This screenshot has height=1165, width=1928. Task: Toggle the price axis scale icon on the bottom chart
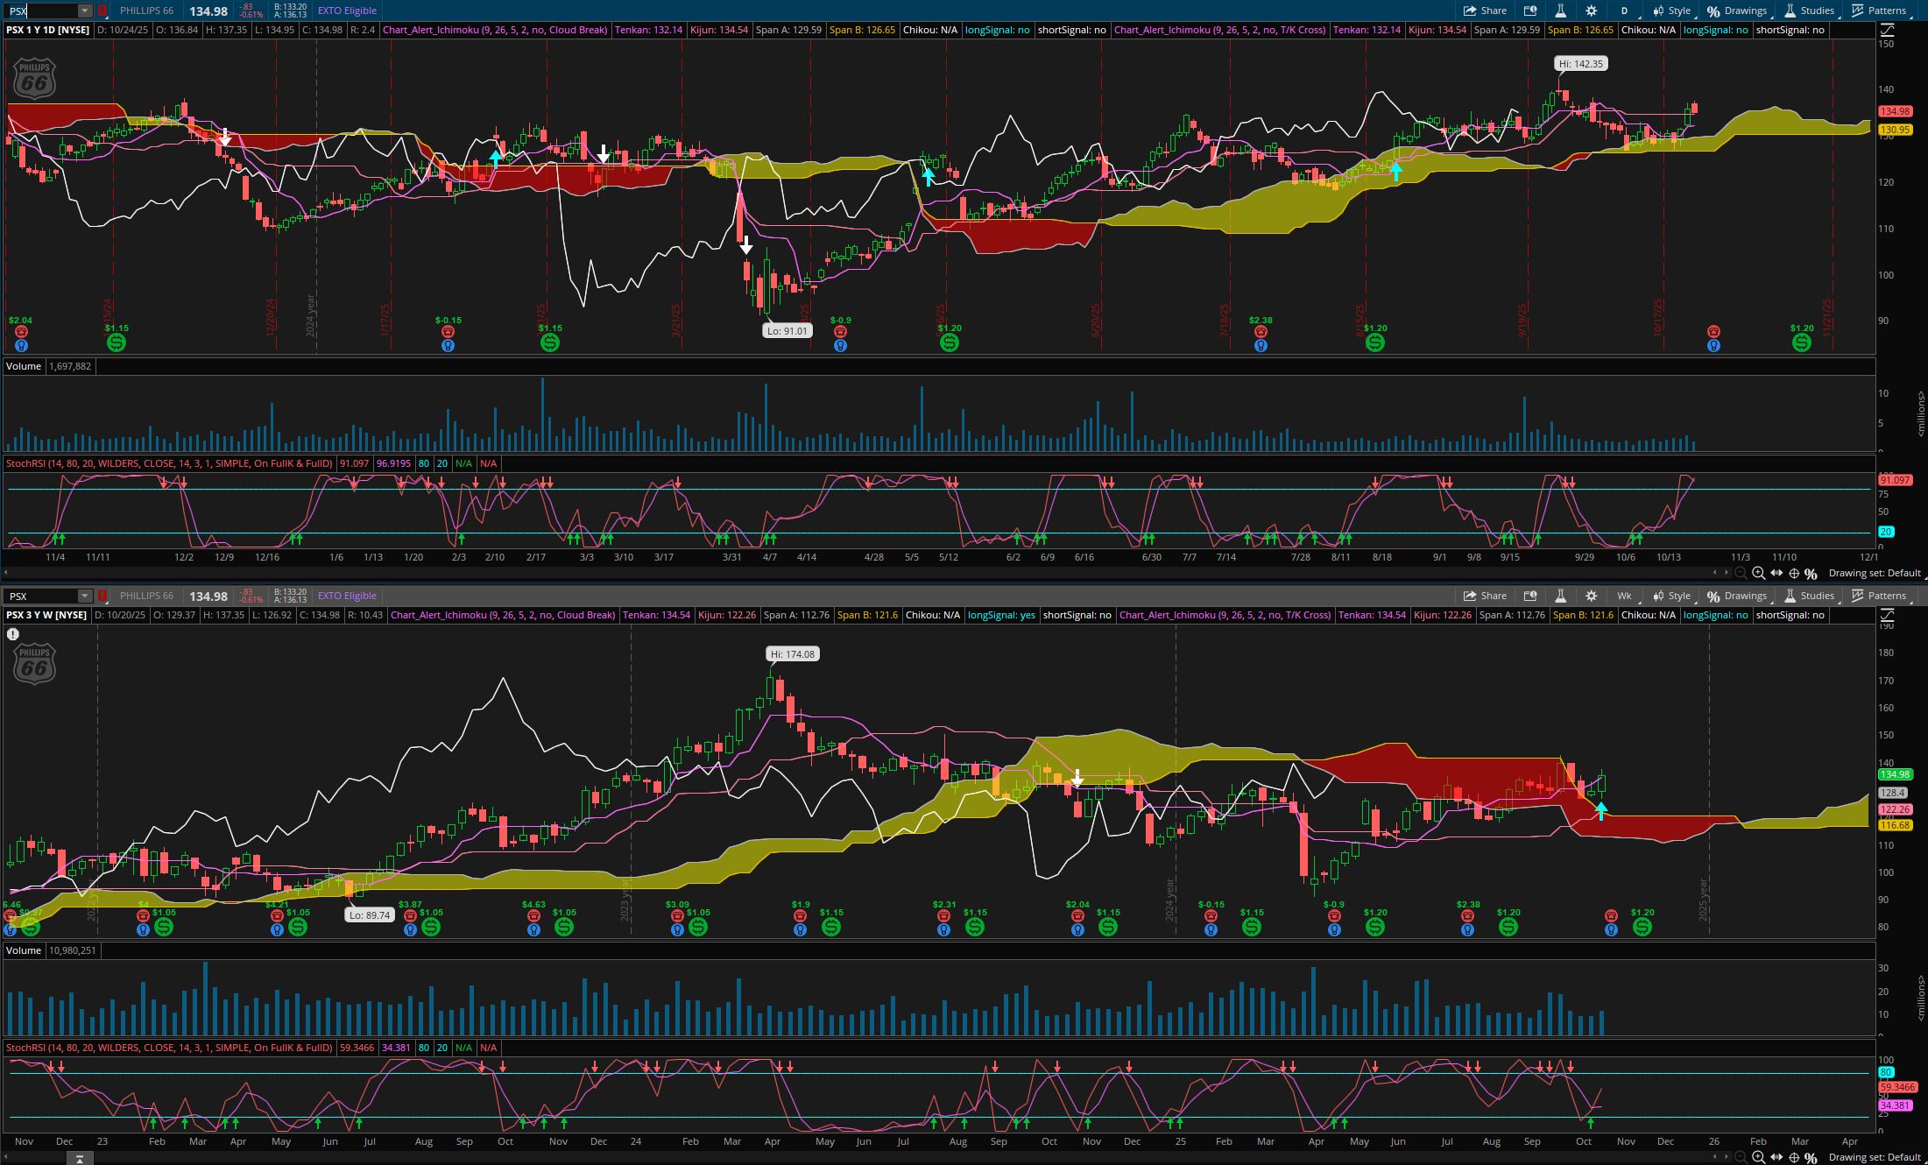[1888, 615]
